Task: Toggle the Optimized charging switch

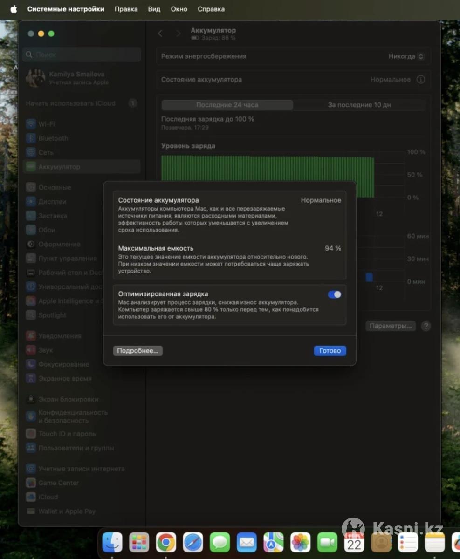Action: click(334, 294)
